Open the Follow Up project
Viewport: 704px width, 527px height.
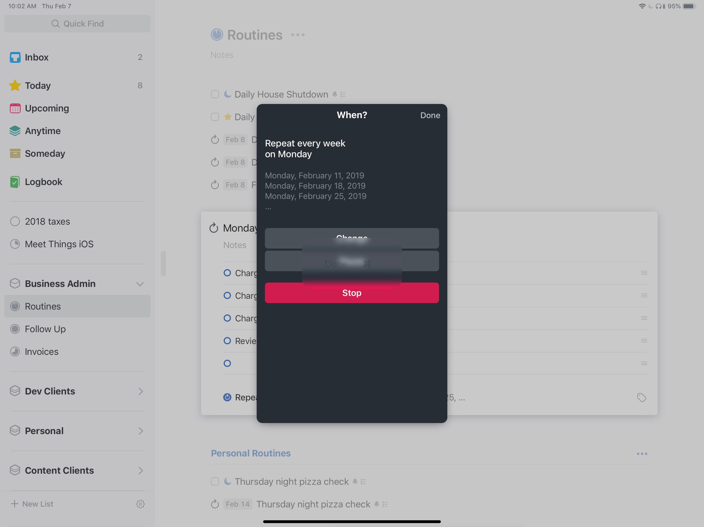45,329
